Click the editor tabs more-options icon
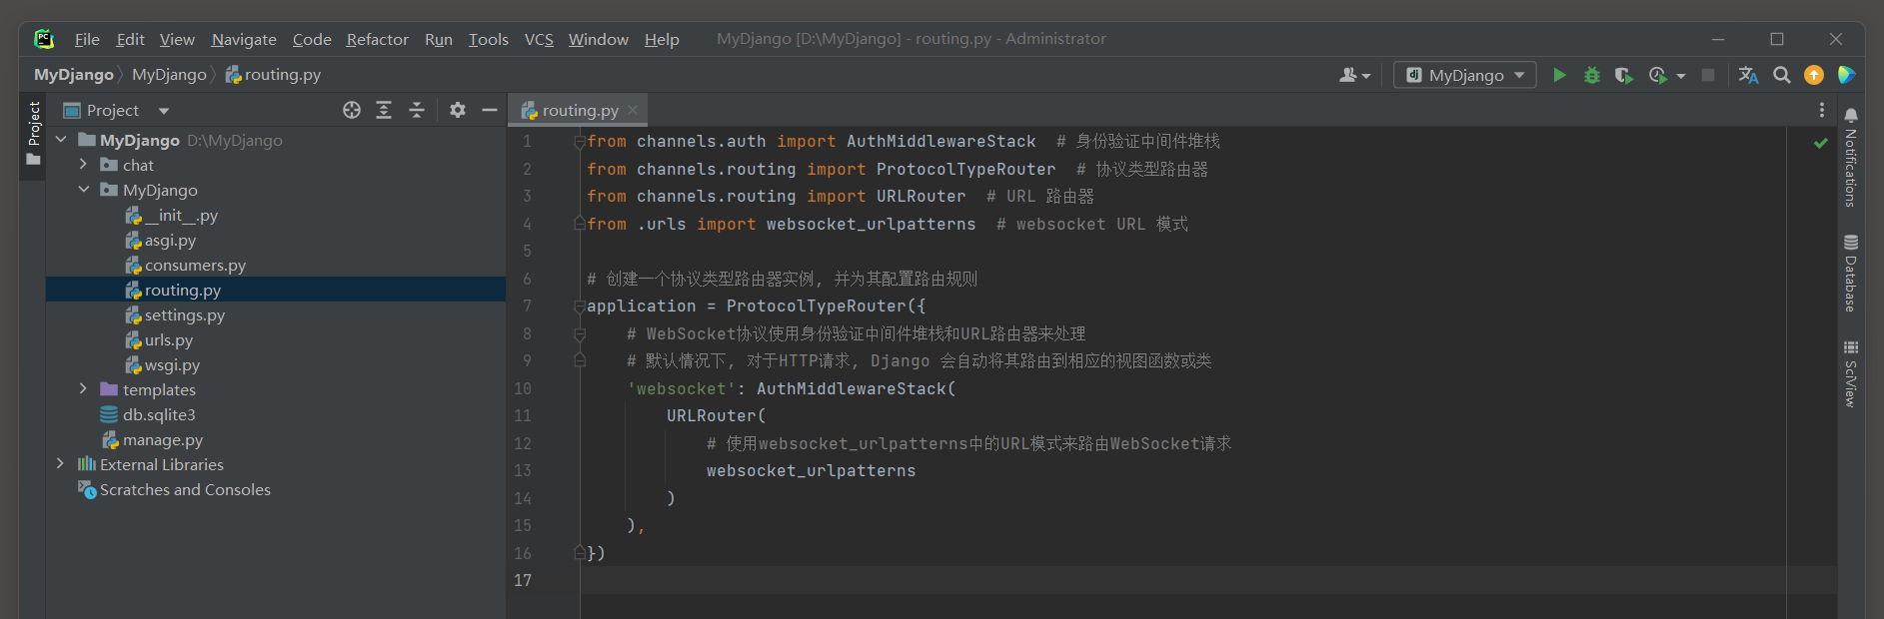 click(1821, 110)
